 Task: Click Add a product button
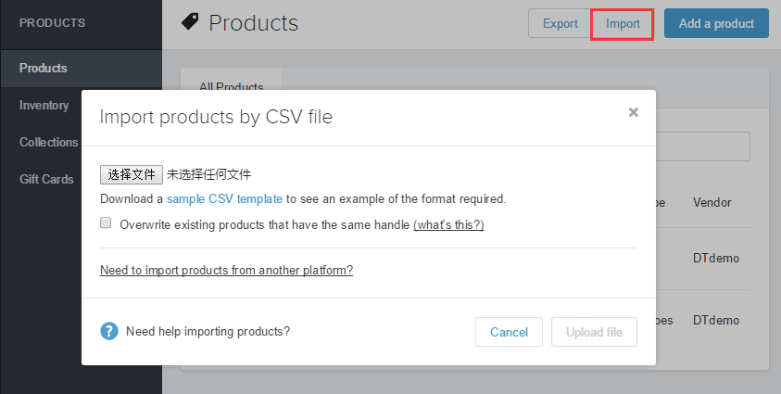tap(716, 23)
